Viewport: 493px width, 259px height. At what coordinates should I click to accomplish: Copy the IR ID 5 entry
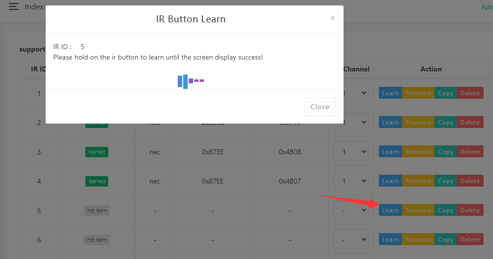[x=445, y=210]
